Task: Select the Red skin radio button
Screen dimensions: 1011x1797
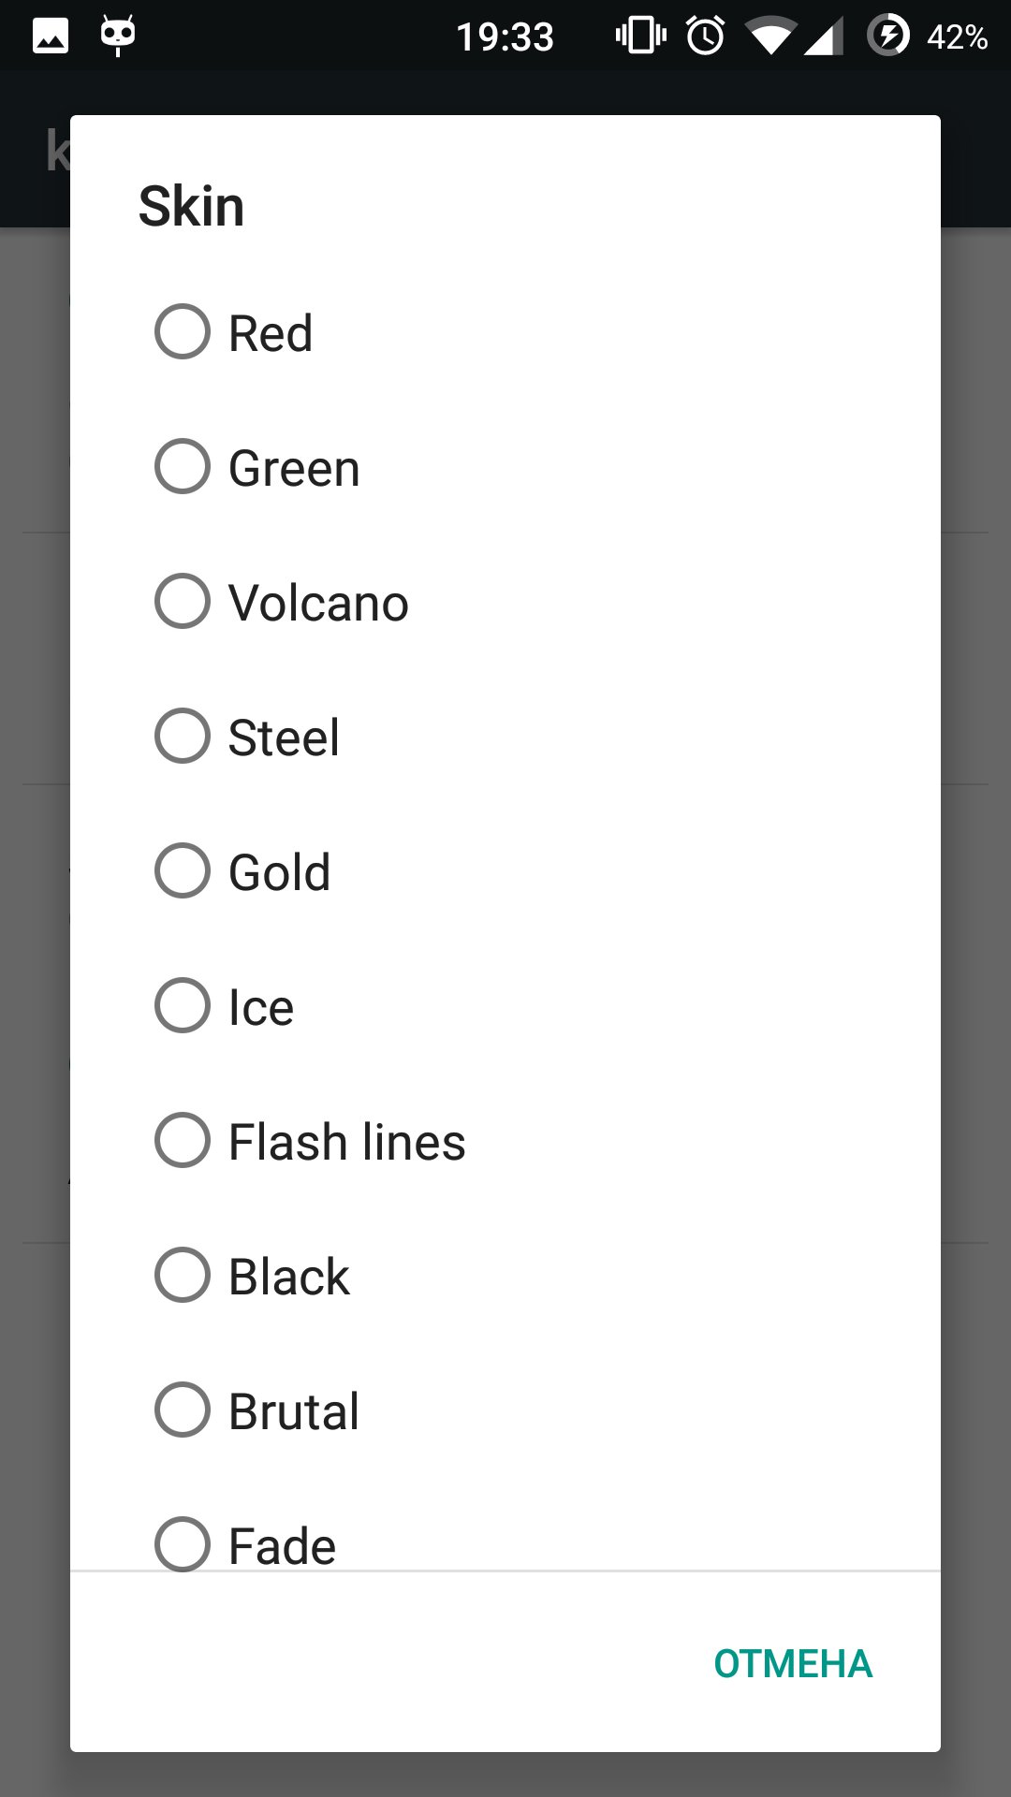Action: pos(183,331)
